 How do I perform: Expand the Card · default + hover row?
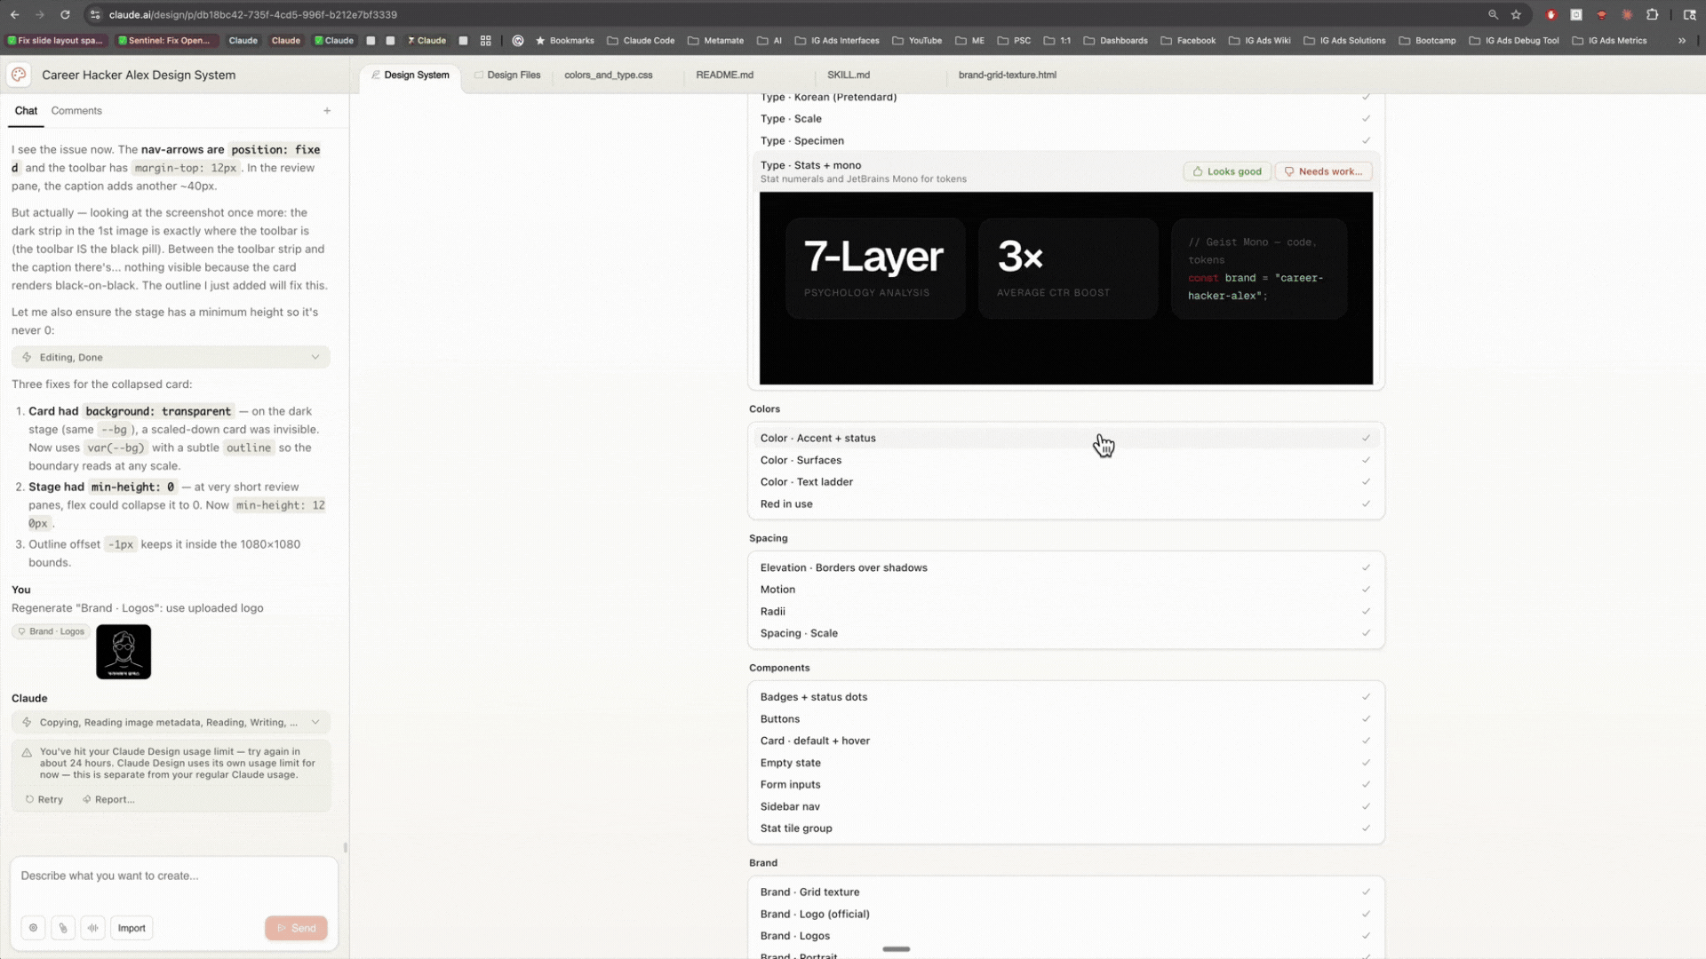[x=1065, y=741]
